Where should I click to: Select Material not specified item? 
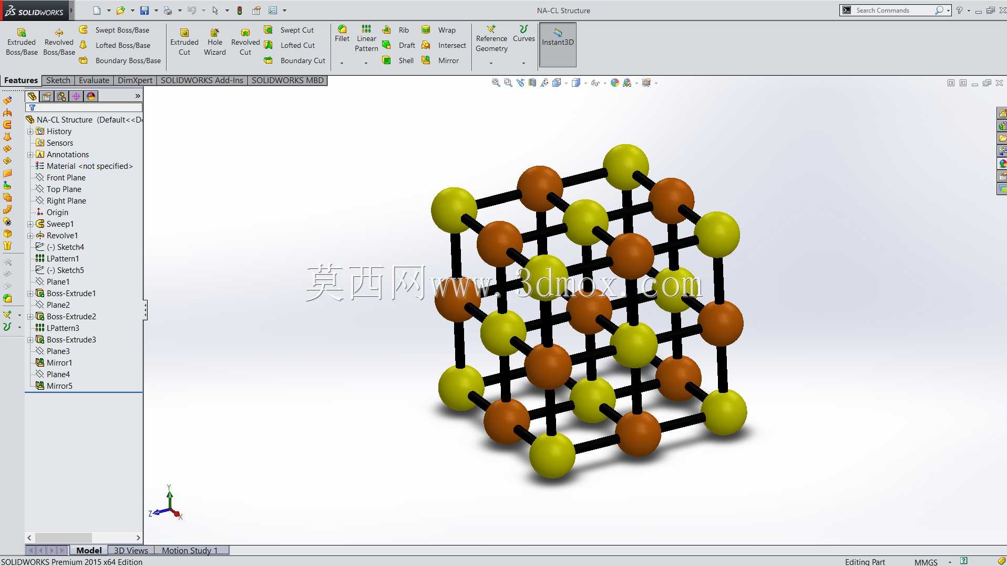click(84, 166)
